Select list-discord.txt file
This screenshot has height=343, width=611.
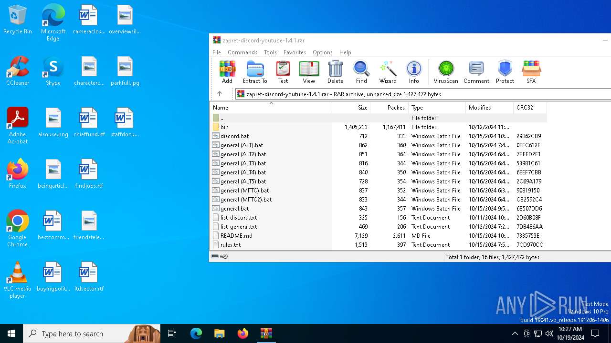[x=378, y=218]
